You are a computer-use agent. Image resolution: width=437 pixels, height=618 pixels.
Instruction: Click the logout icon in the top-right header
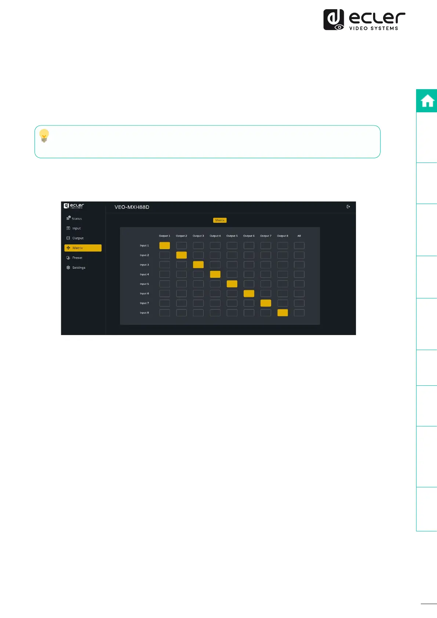click(348, 207)
